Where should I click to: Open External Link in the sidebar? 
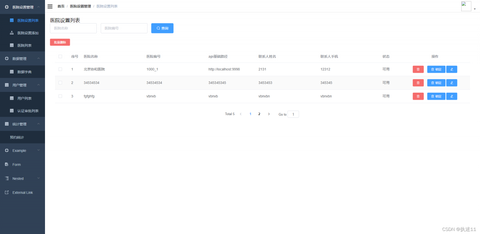[x=22, y=192]
